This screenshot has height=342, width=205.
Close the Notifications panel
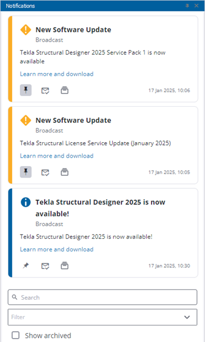[x=196, y=6]
